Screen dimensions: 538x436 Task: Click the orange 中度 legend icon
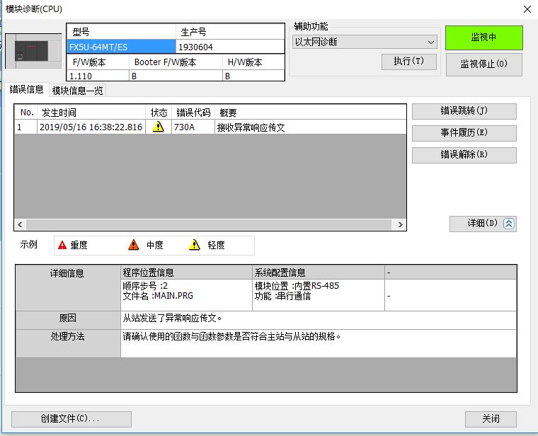[x=134, y=245]
